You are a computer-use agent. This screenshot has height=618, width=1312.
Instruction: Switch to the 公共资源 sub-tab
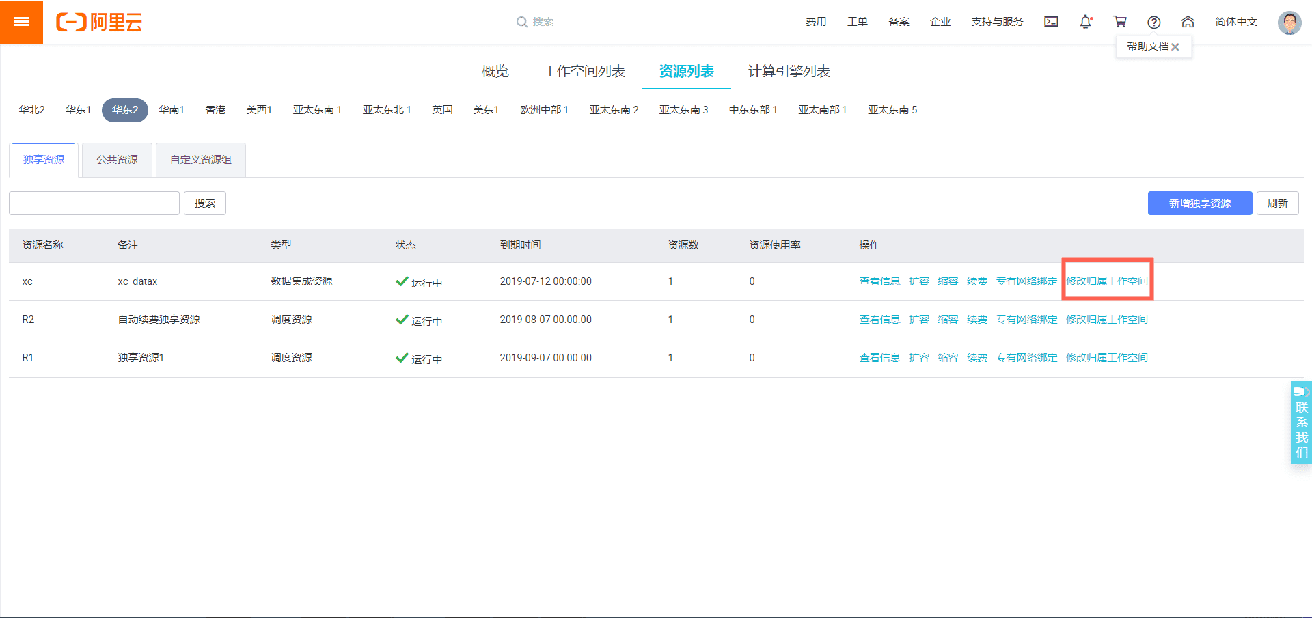tap(116, 159)
